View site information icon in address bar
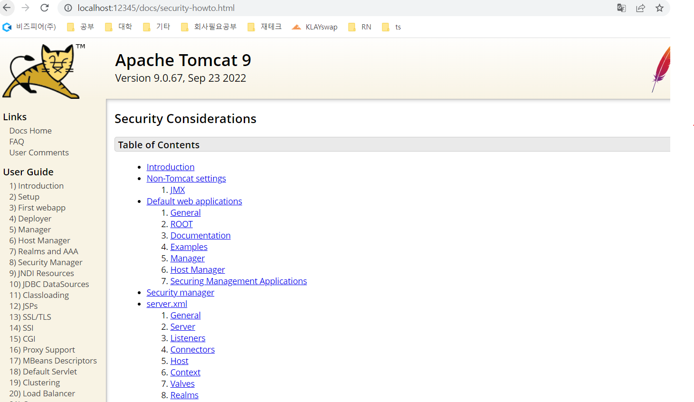Viewport: 694px width, 402px height. [x=68, y=8]
